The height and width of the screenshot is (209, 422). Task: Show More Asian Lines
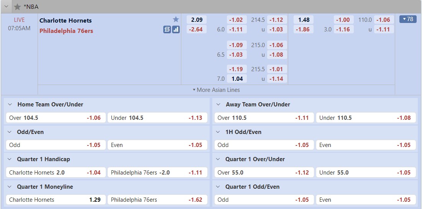[217, 90]
